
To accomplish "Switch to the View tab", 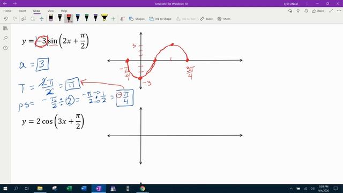I will coord(50,11).
